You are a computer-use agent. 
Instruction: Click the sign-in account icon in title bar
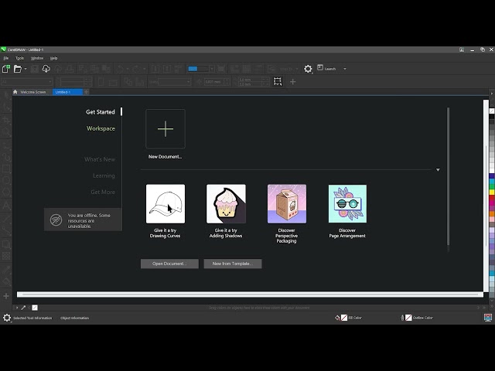462,49
